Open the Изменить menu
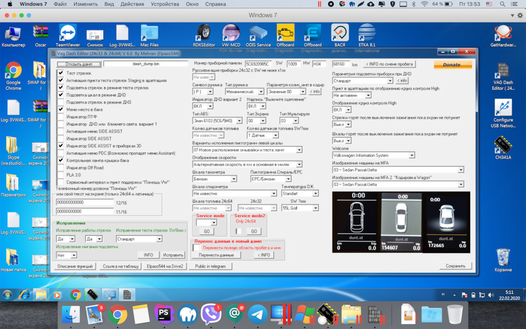 [x=85, y=4]
